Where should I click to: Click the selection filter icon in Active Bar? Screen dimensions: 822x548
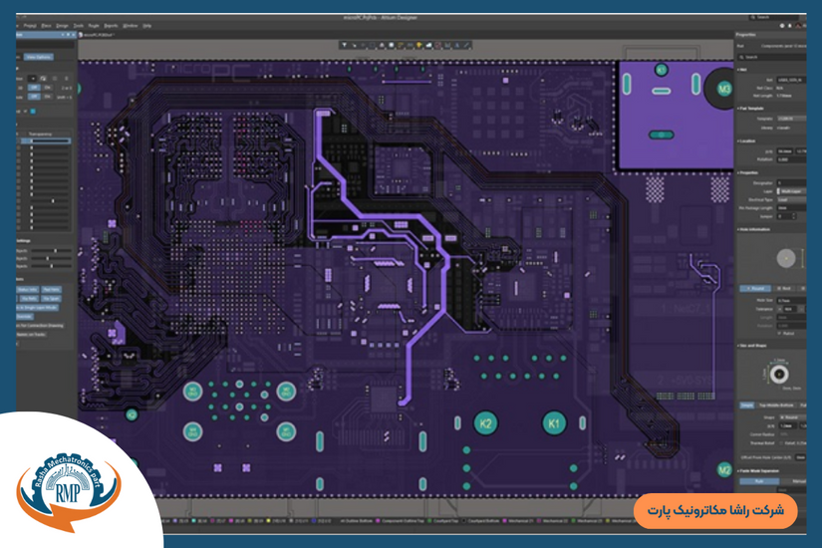click(345, 45)
